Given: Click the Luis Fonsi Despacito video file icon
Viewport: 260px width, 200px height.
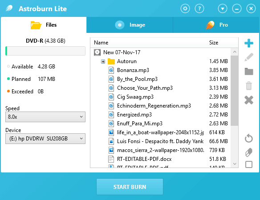Looking at the screenshot, I should coord(111,141).
